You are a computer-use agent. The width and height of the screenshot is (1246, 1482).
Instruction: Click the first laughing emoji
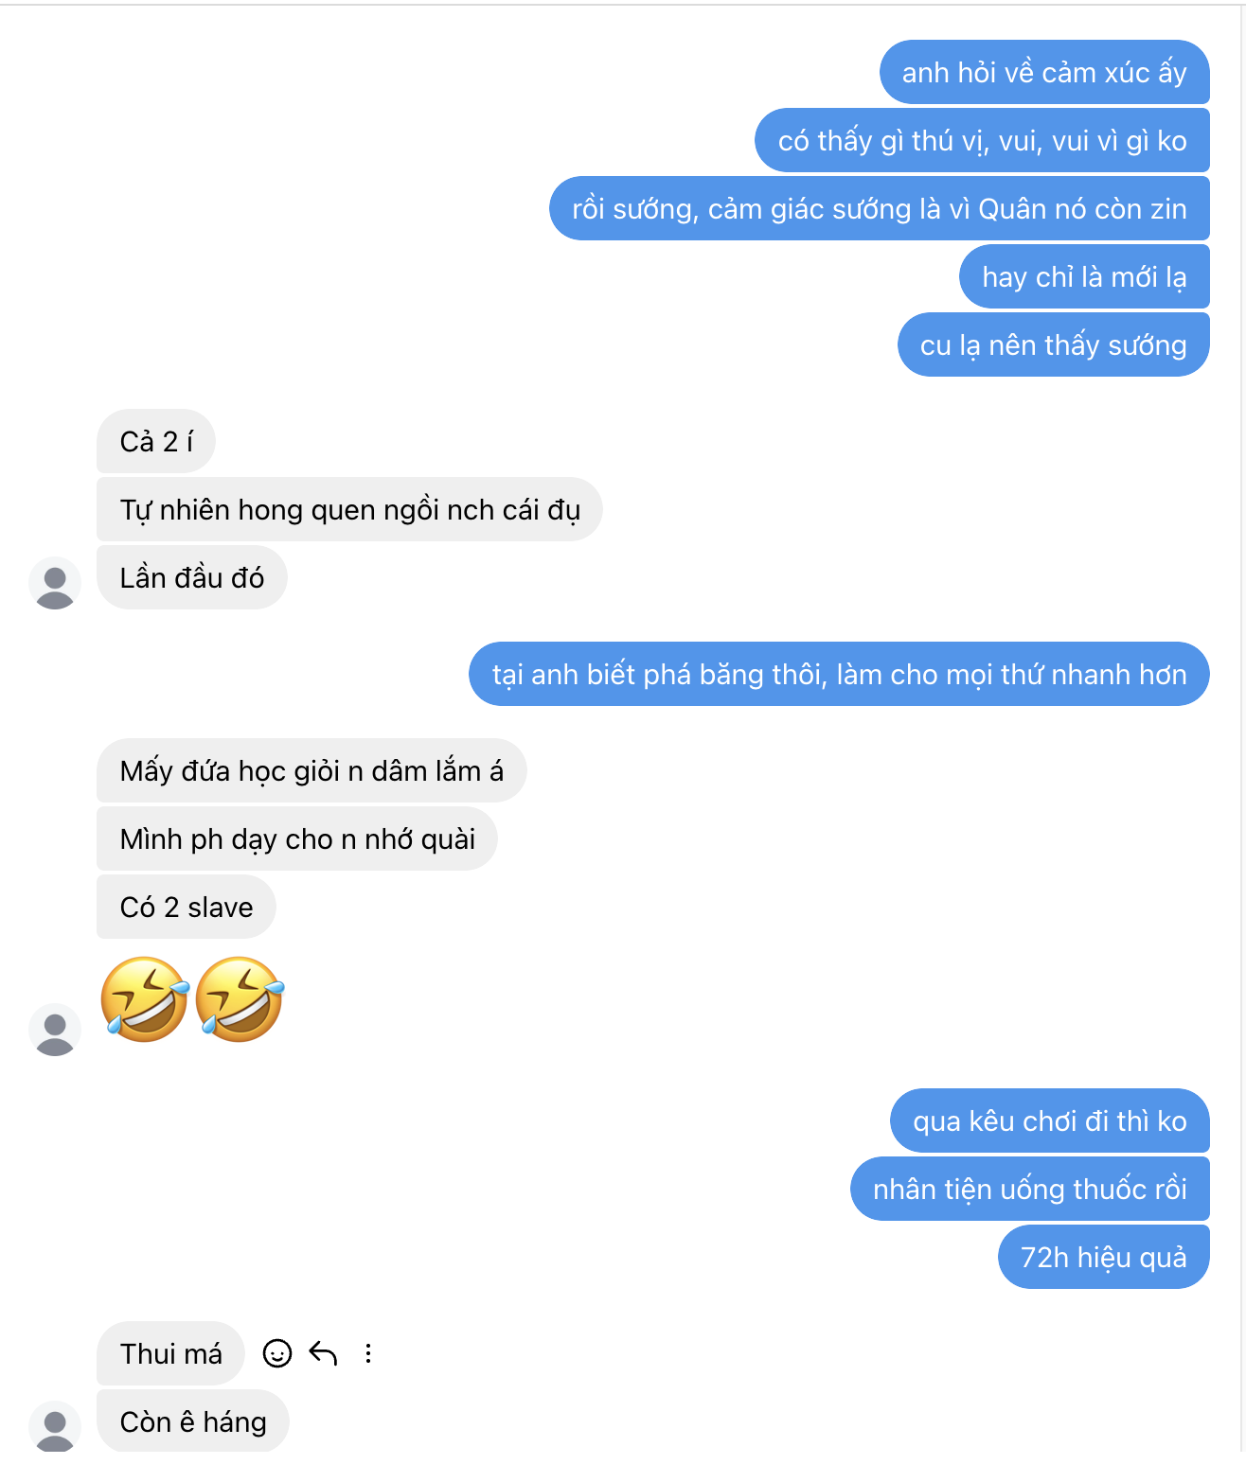145,999
